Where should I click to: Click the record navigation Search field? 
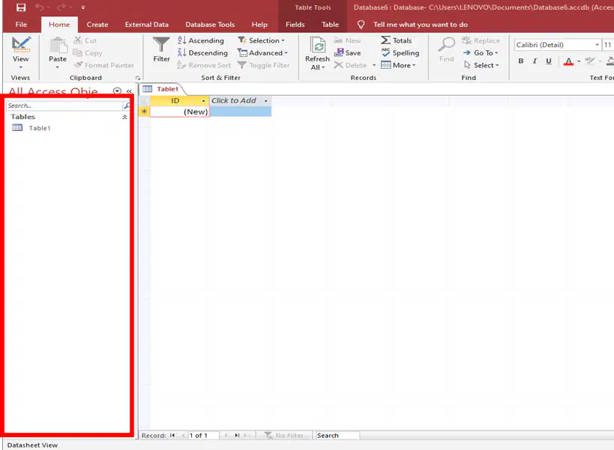point(337,435)
